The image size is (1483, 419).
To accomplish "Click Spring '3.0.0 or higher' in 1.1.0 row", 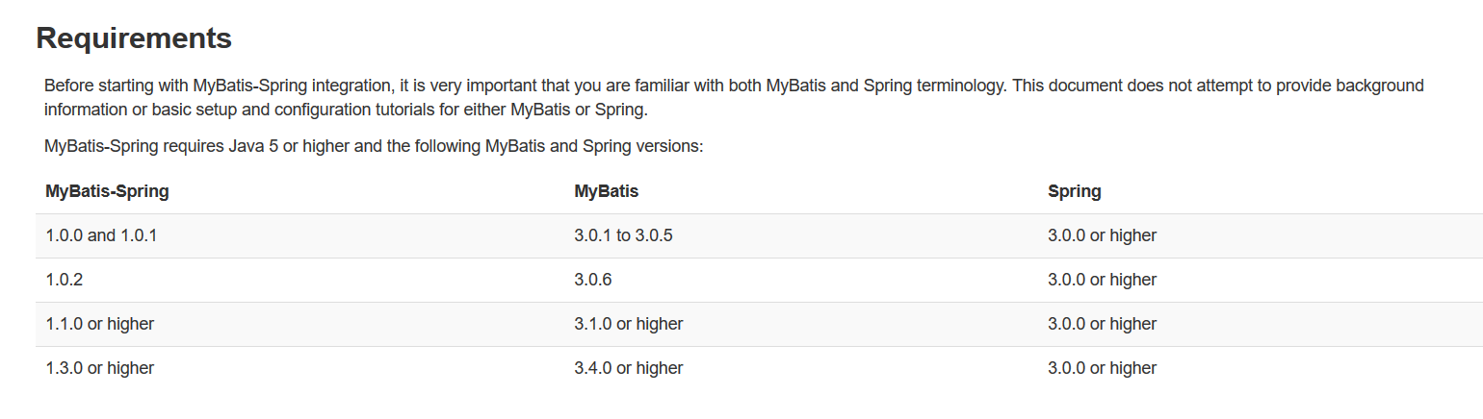I will (1102, 324).
